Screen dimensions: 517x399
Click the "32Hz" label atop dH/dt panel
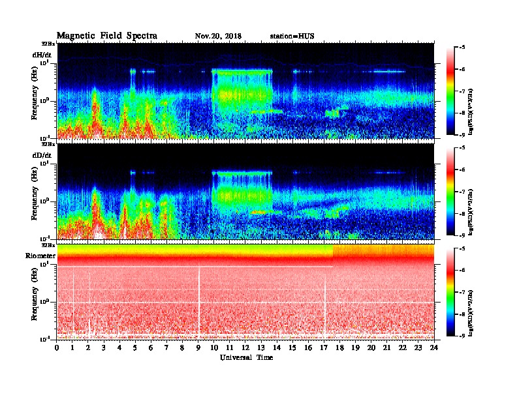pos(48,44)
